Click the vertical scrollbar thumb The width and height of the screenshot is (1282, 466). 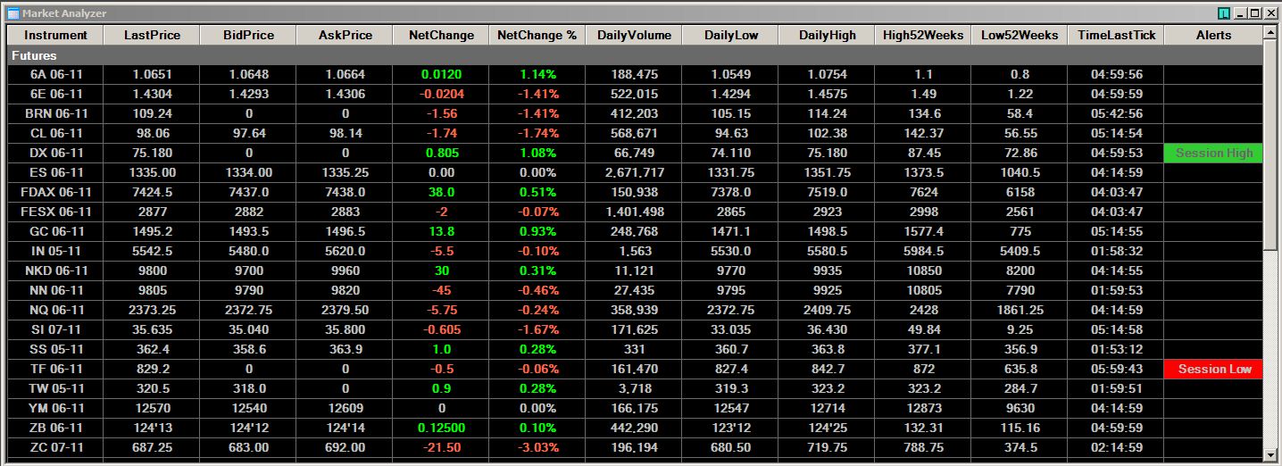click(x=1270, y=145)
